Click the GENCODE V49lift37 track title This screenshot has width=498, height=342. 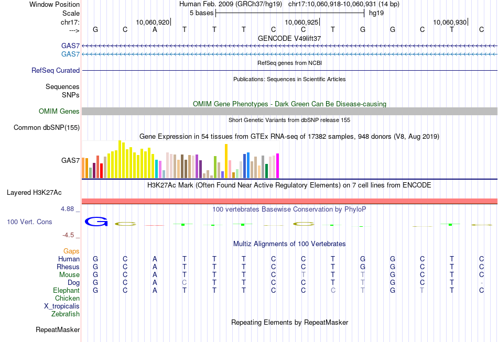tap(289, 38)
